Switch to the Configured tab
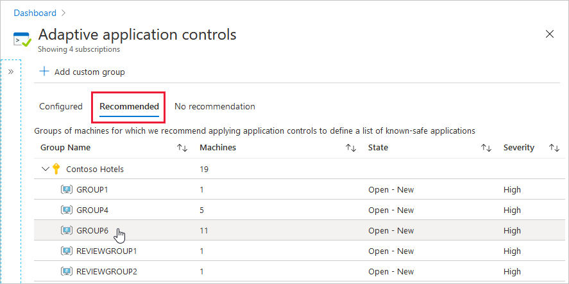 pos(61,107)
